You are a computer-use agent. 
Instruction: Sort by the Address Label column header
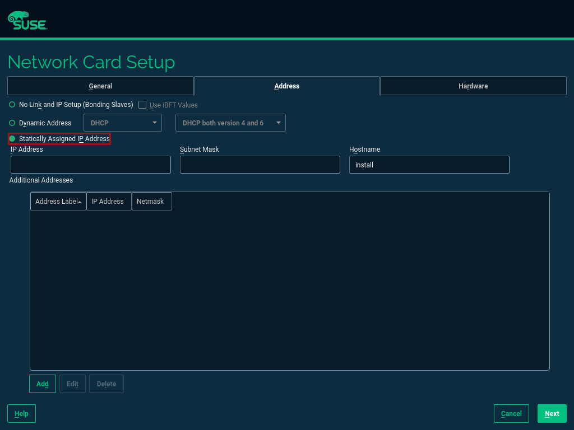(x=58, y=202)
